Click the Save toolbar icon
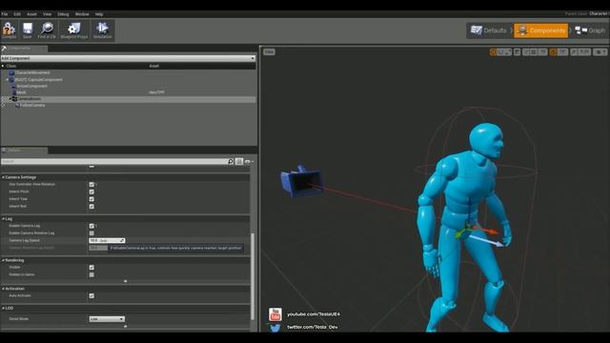This screenshot has height=343, width=610. [28, 30]
